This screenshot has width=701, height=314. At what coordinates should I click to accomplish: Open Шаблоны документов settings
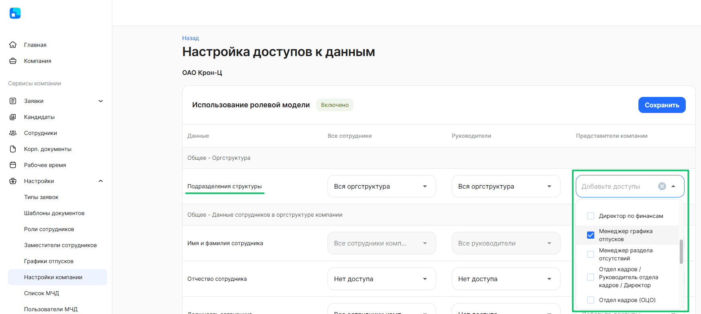[x=54, y=213]
